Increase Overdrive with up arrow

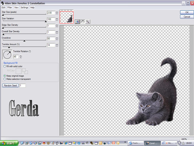57,38
